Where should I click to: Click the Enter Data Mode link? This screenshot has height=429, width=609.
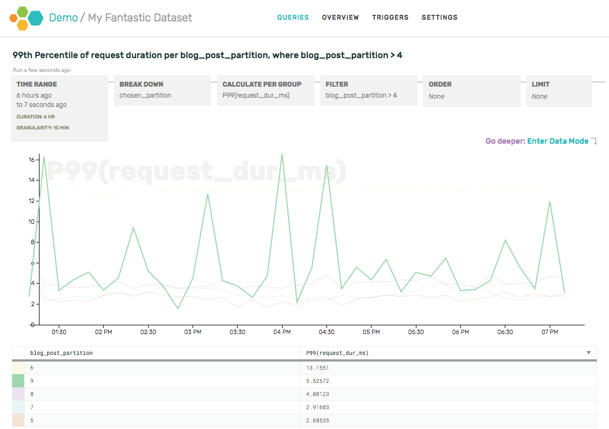pyautogui.click(x=557, y=142)
